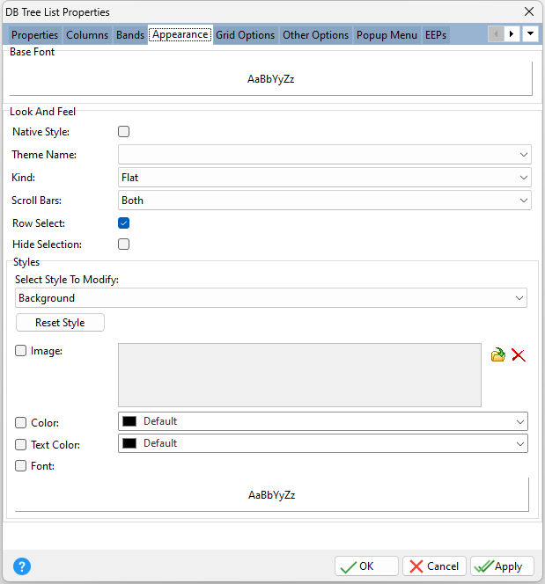
Task: Close the DB Tree List Properties dialog
Action: tap(529, 11)
